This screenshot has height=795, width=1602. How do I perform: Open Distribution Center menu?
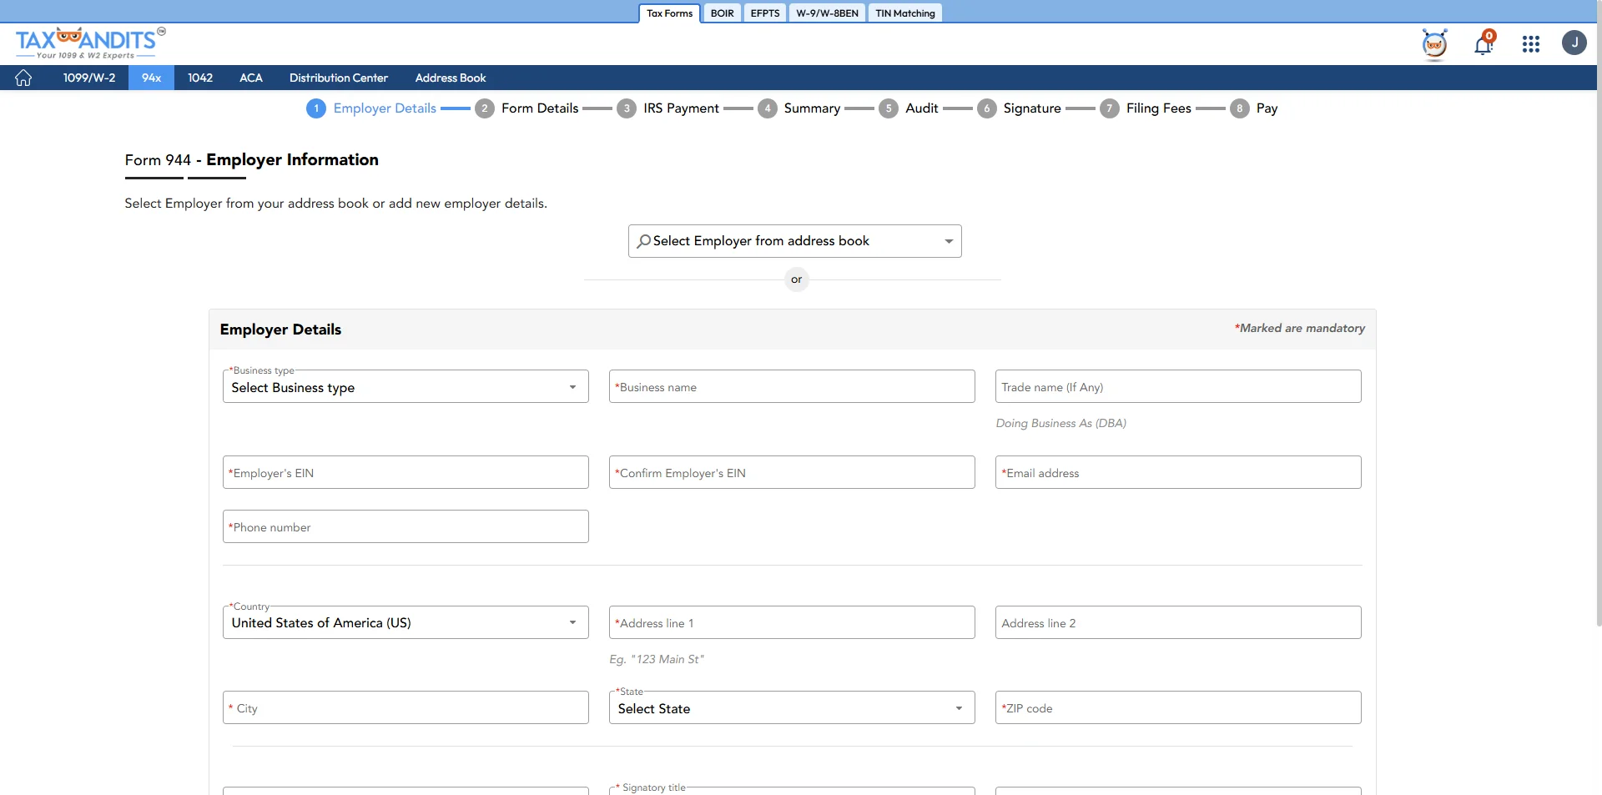pyautogui.click(x=339, y=78)
